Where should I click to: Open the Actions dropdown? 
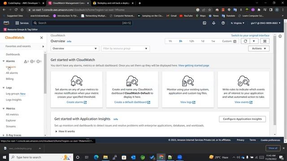(x=259, y=48)
